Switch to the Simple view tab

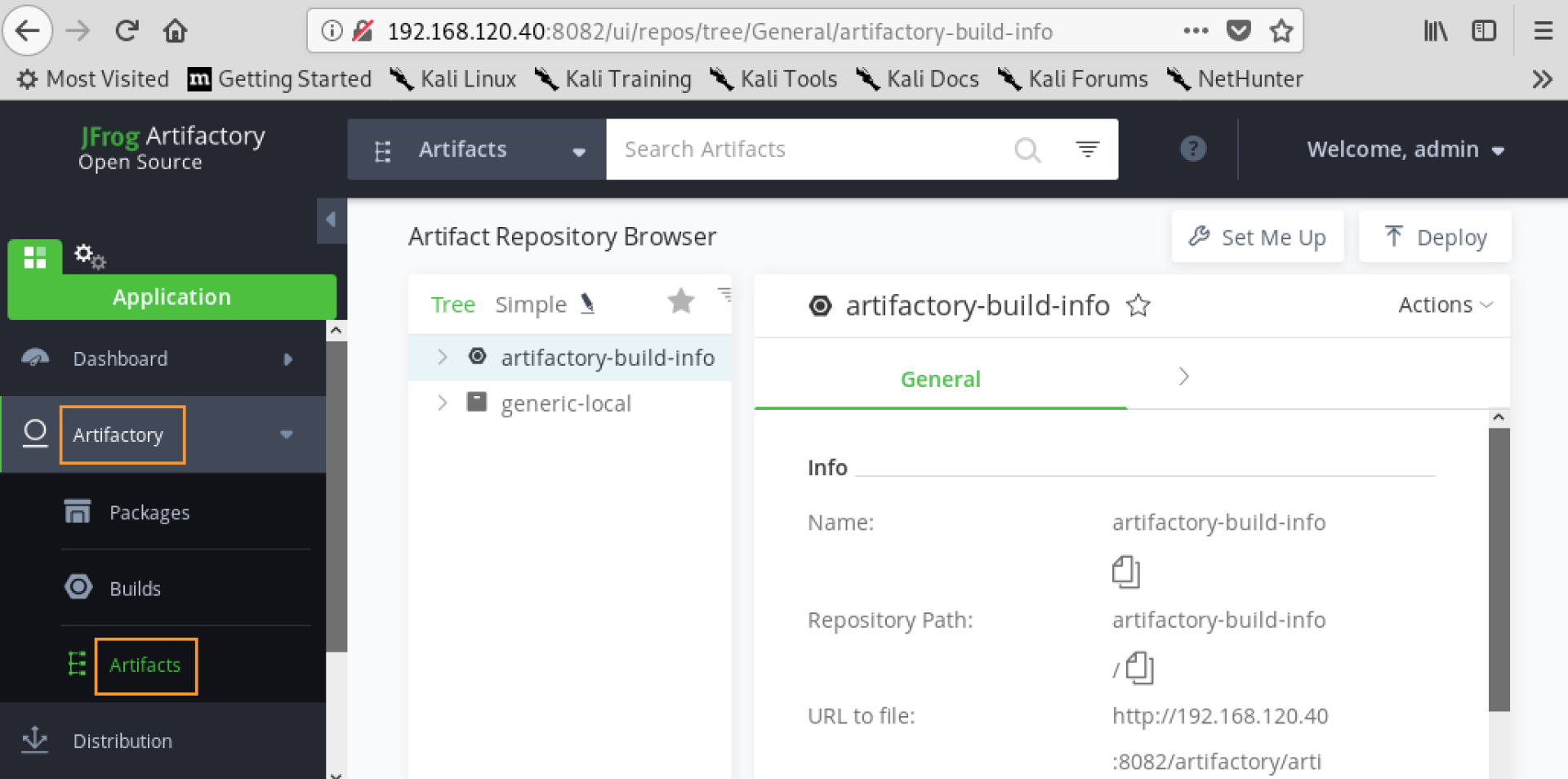531,305
